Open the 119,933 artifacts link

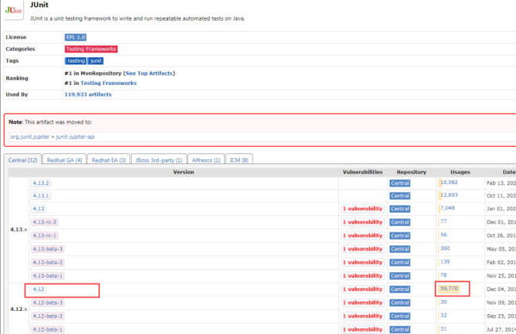[x=88, y=94]
